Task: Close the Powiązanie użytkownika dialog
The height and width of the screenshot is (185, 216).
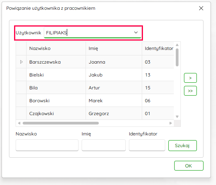Action: (x=201, y=8)
